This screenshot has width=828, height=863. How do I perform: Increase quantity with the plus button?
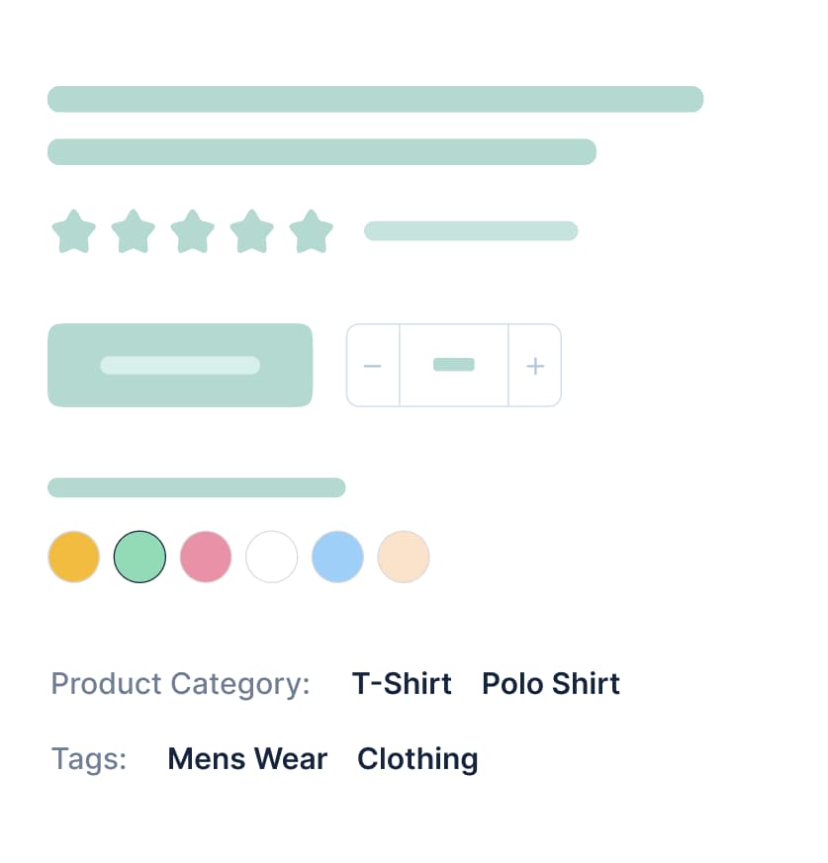pyautogui.click(x=535, y=366)
